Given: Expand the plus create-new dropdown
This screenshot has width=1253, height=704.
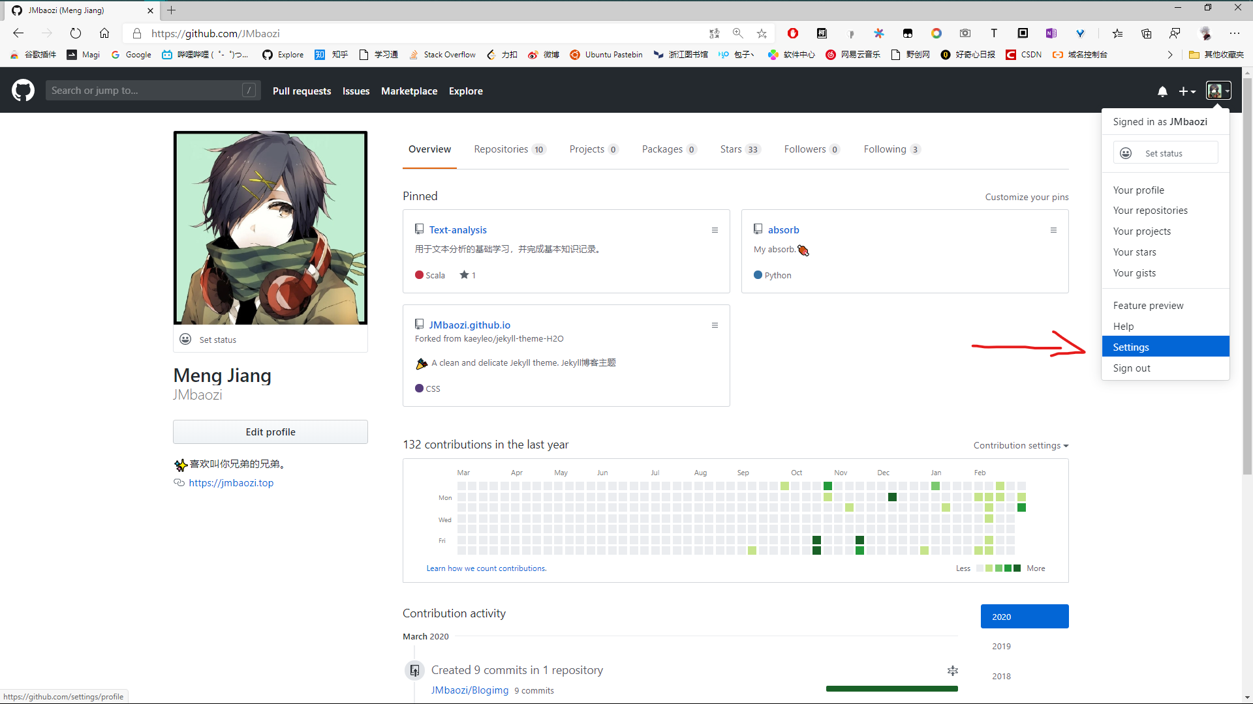Looking at the screenshot, I should coord(1187,91).
